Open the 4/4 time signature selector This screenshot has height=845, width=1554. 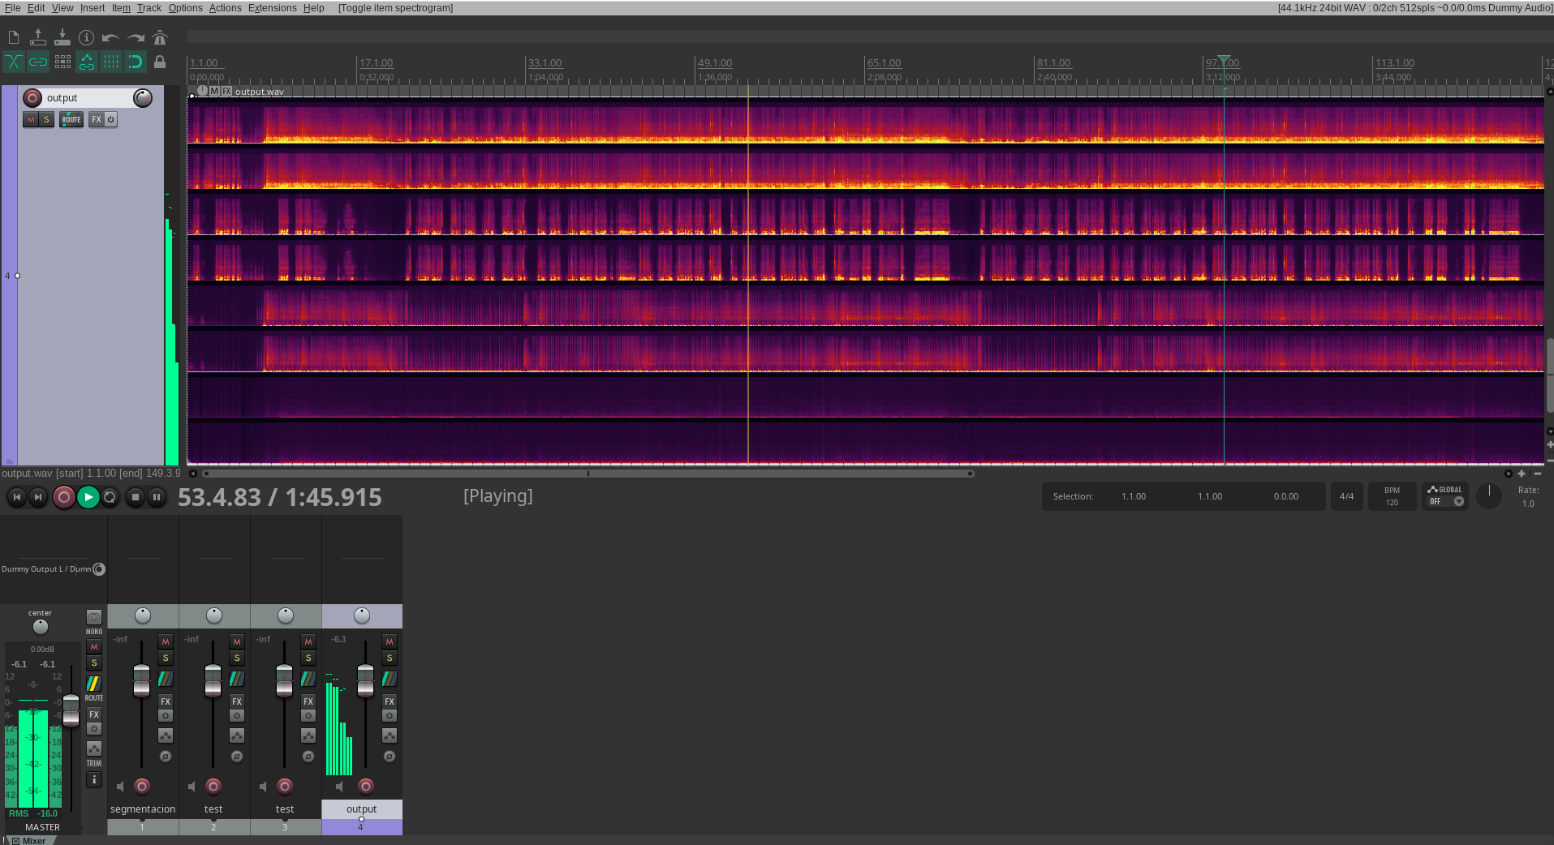(x=1346, y=496)
